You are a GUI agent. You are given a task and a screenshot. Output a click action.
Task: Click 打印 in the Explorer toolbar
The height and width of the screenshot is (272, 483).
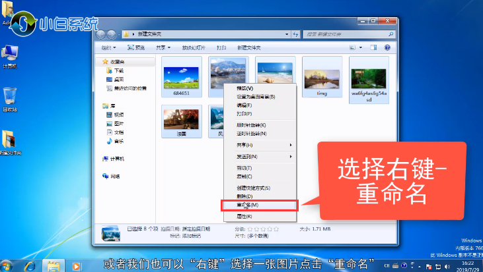(x=221, y=47)
